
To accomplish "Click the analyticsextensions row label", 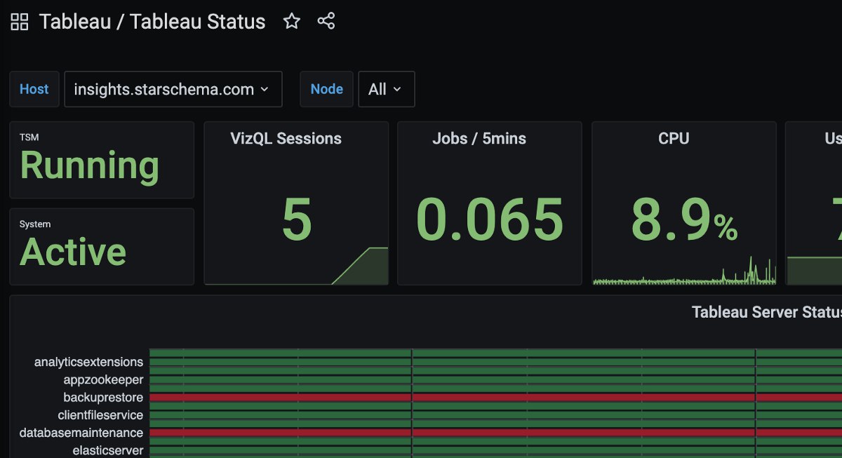I will pyautogui.click(x=89, y=362).
